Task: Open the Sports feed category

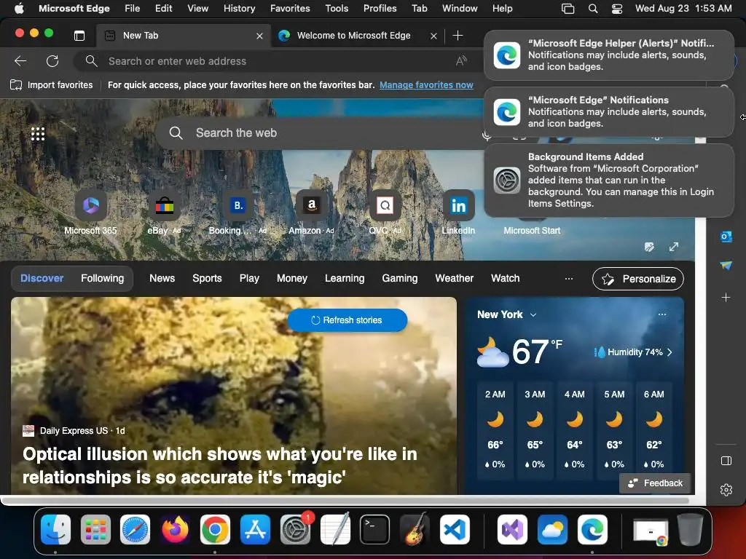Action: [x=207, y=279]
